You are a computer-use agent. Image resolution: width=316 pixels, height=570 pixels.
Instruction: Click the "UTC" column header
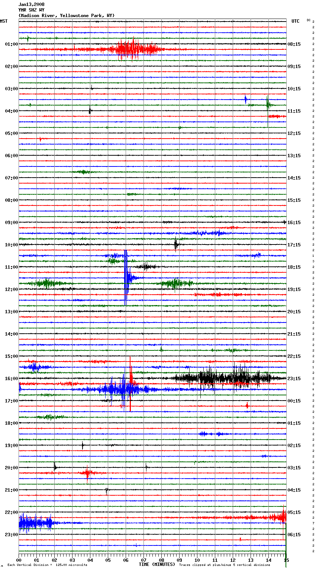point(296,21)
